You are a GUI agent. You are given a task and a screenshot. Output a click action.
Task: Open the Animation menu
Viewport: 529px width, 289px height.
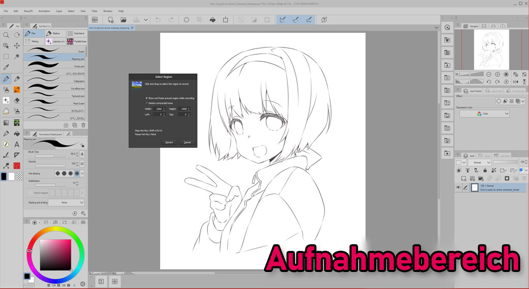[x=44, y=11]
